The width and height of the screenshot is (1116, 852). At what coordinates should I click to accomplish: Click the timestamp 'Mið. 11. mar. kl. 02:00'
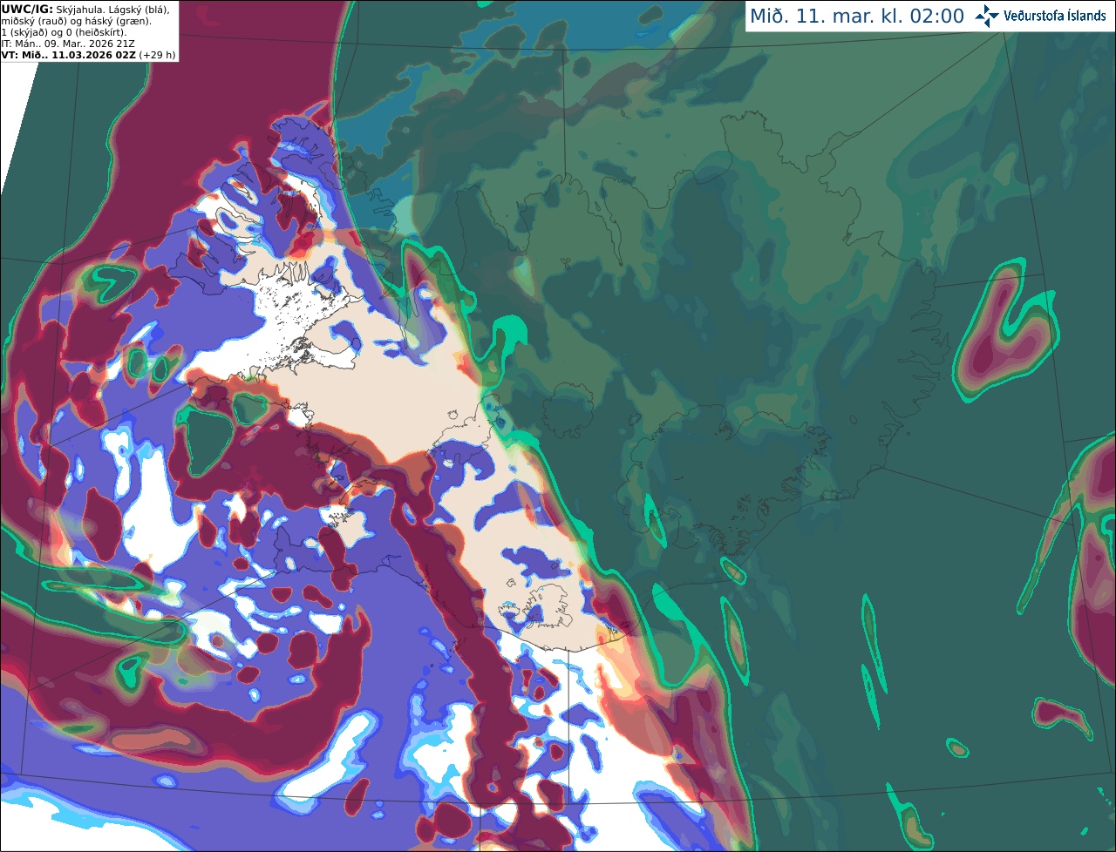tap(857, 17)
